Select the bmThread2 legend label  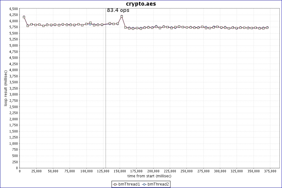pos(158,184)
